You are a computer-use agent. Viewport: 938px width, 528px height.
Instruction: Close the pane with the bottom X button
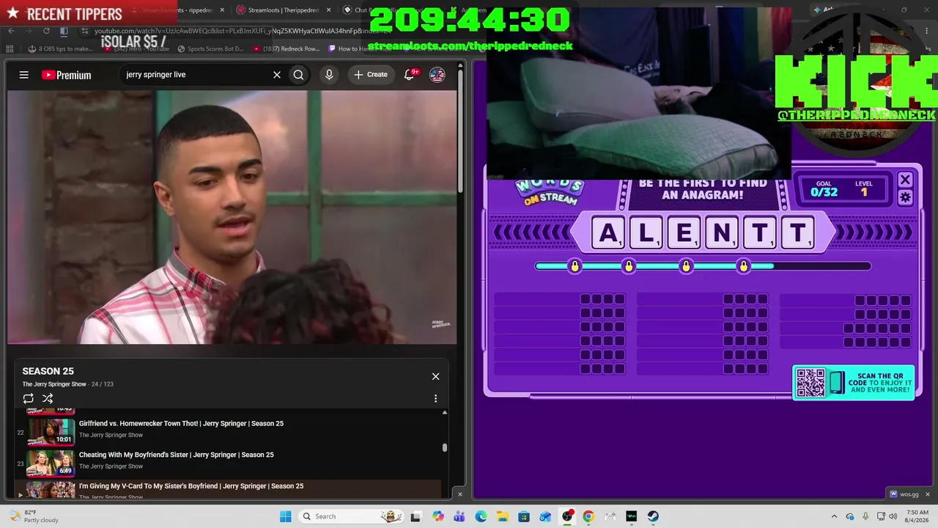(460, 494)
